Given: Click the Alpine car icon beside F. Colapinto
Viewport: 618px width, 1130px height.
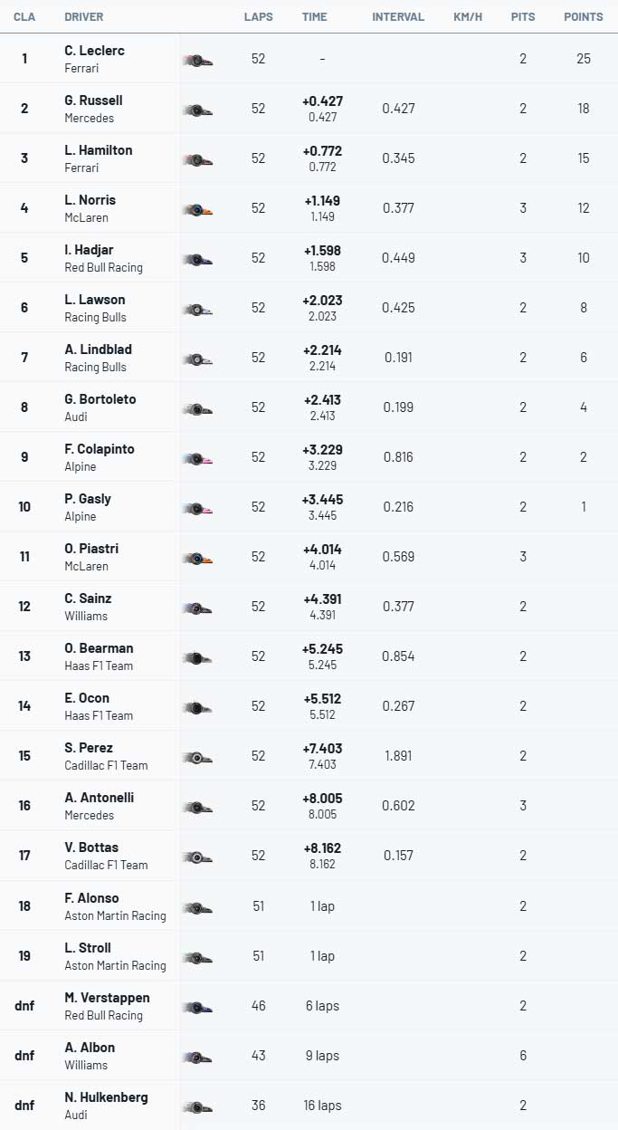Looking at the screenshot, I should pyautogui.click(x=198, y=458).
